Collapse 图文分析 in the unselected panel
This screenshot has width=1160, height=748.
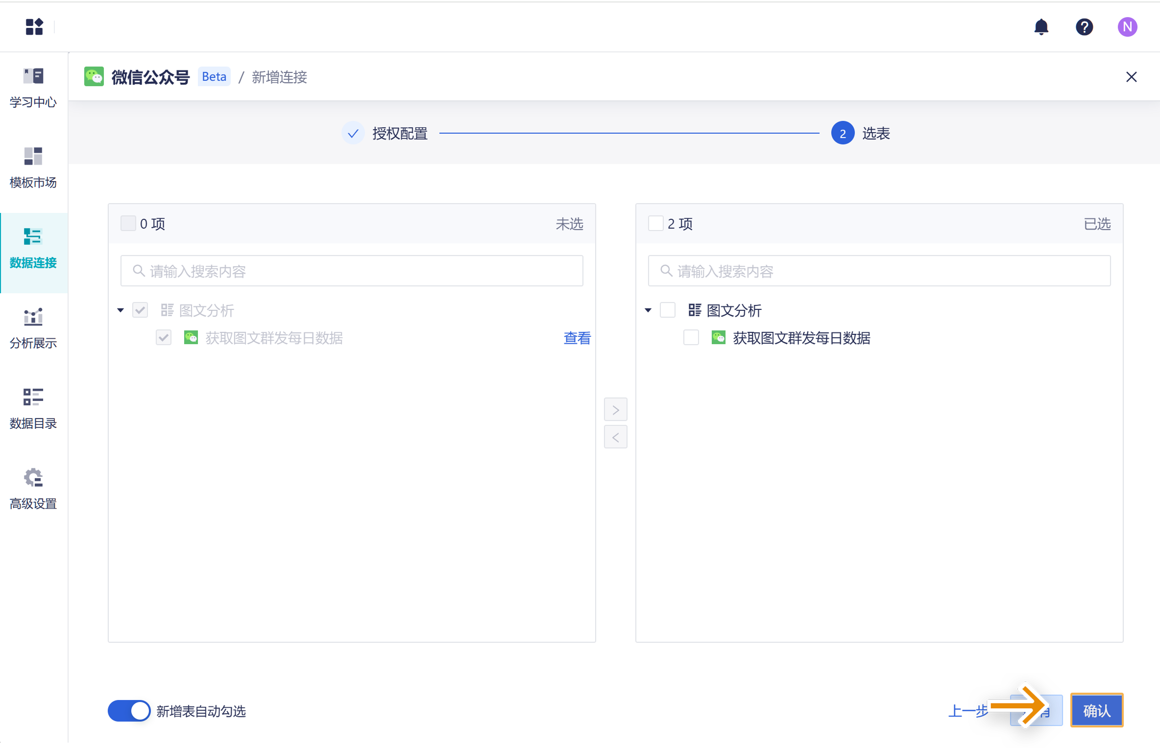(x=121, y=310)
